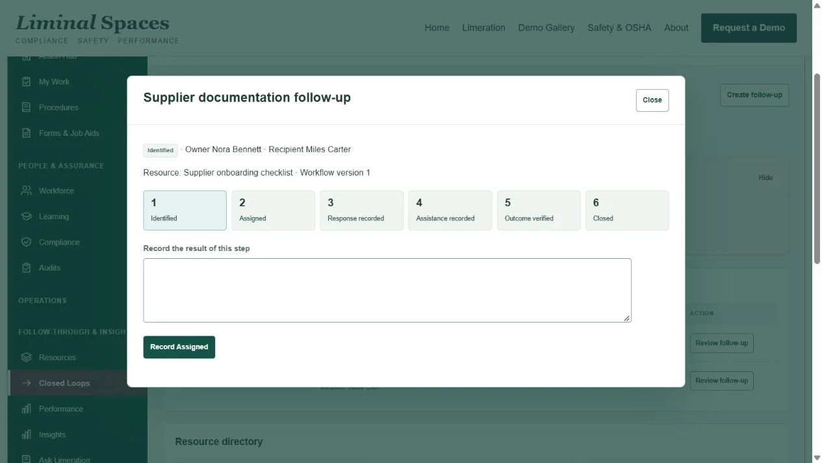This screenshot has width=822, height=463.
Task: Click the Hide link in background panel
Action: click(x=765, y=178)
